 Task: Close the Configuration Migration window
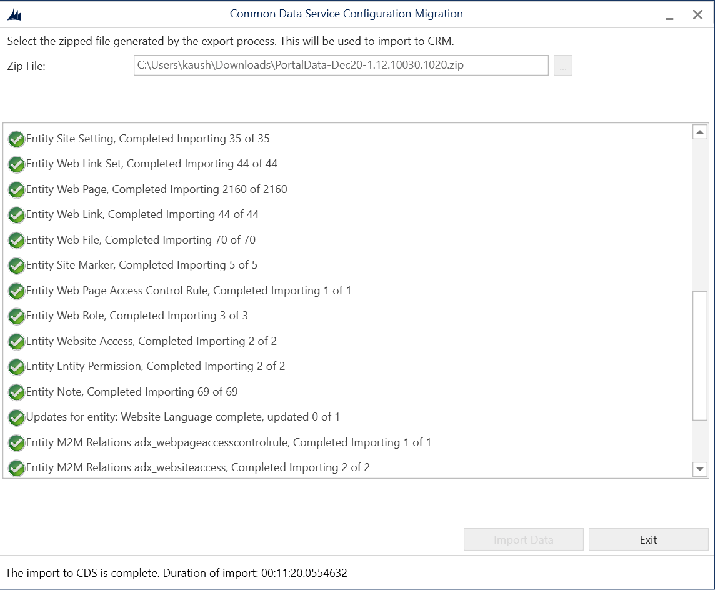(x=697, y=14)
